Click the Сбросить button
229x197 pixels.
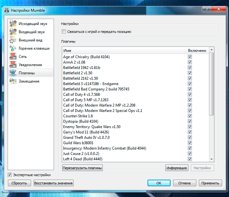pyautogui.click(x=19, y=183)
